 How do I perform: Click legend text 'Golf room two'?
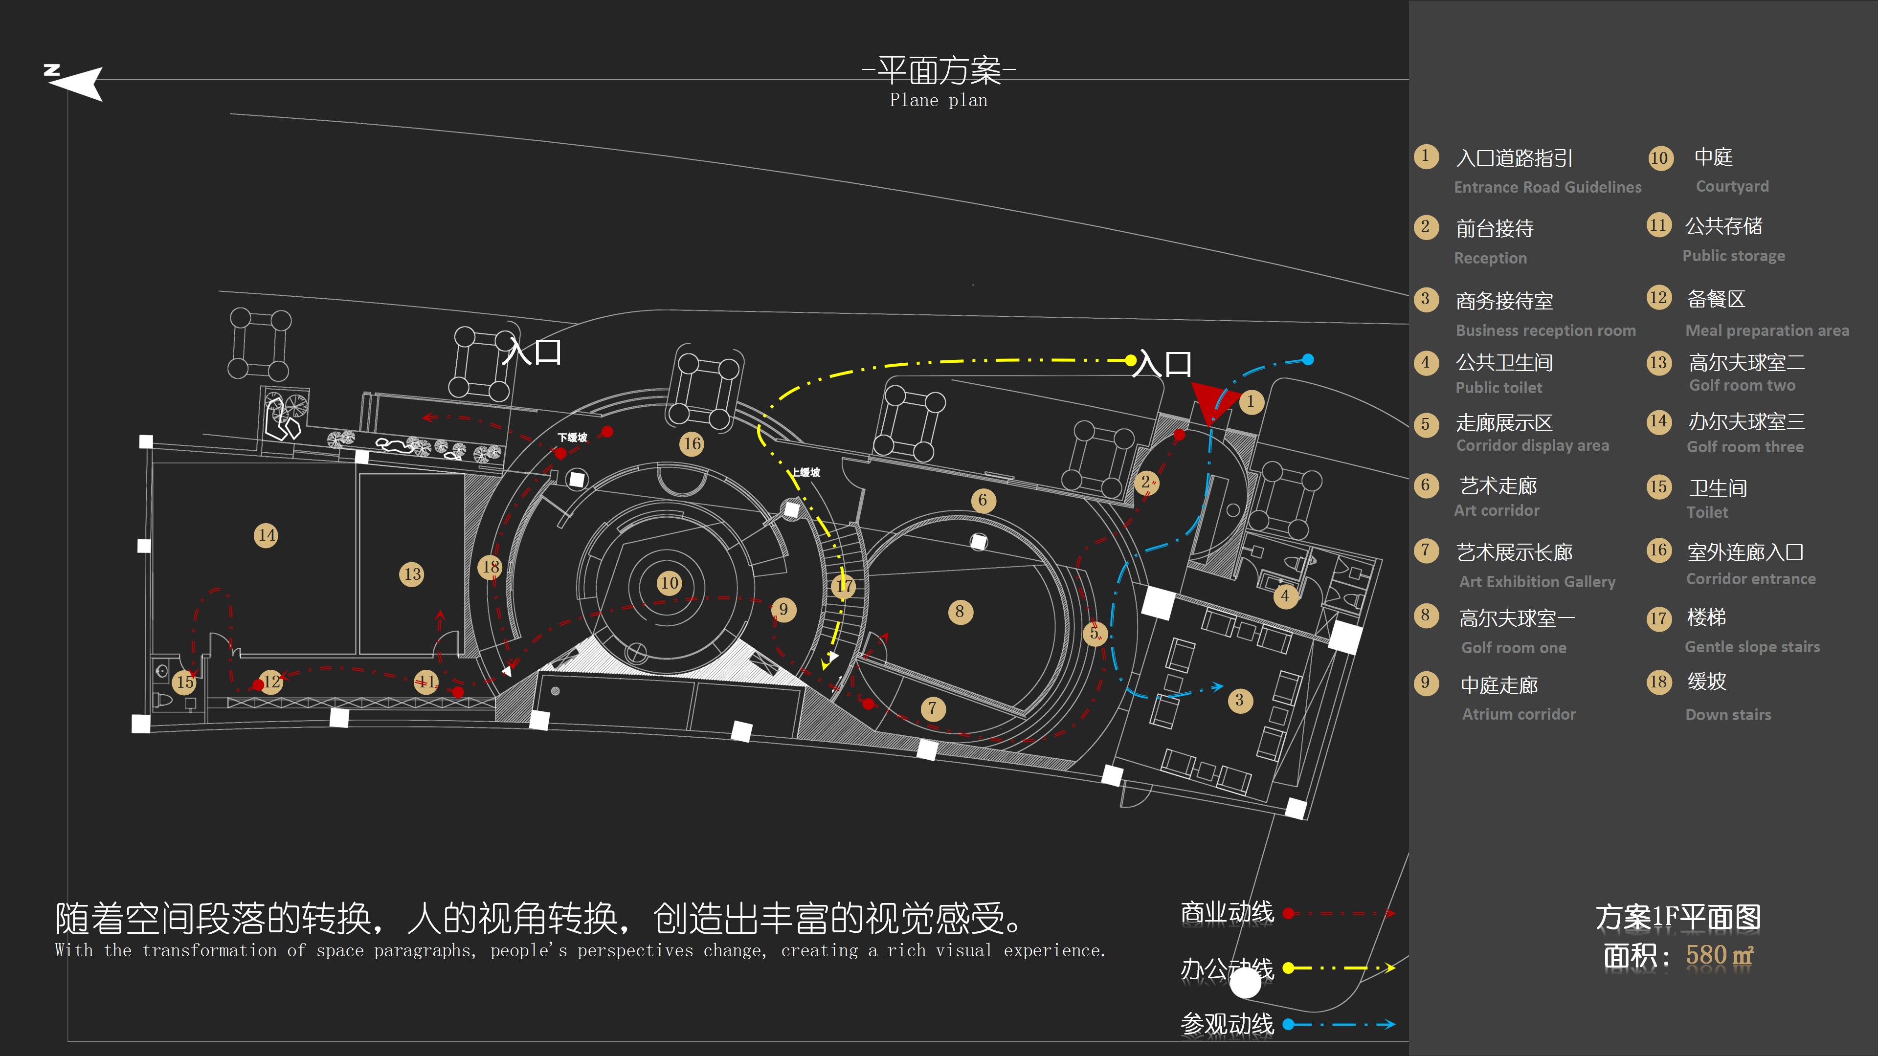coord(1743,386)
